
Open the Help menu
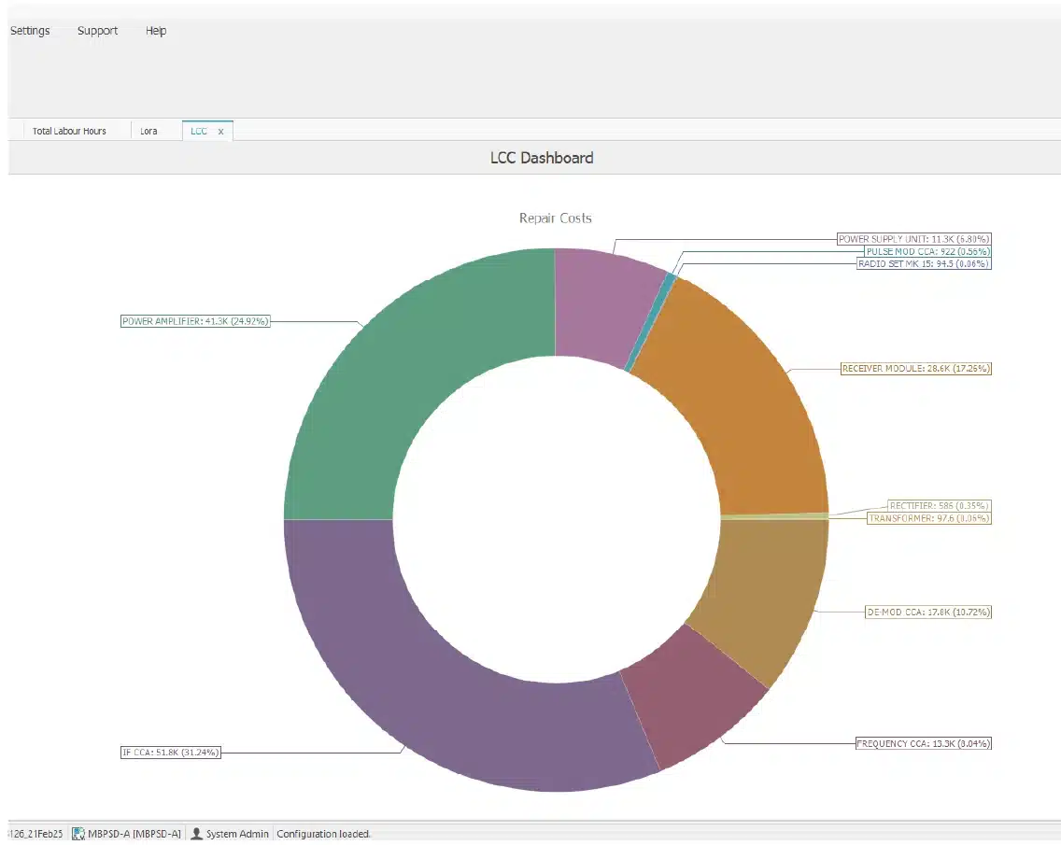(x=156, y=31)
